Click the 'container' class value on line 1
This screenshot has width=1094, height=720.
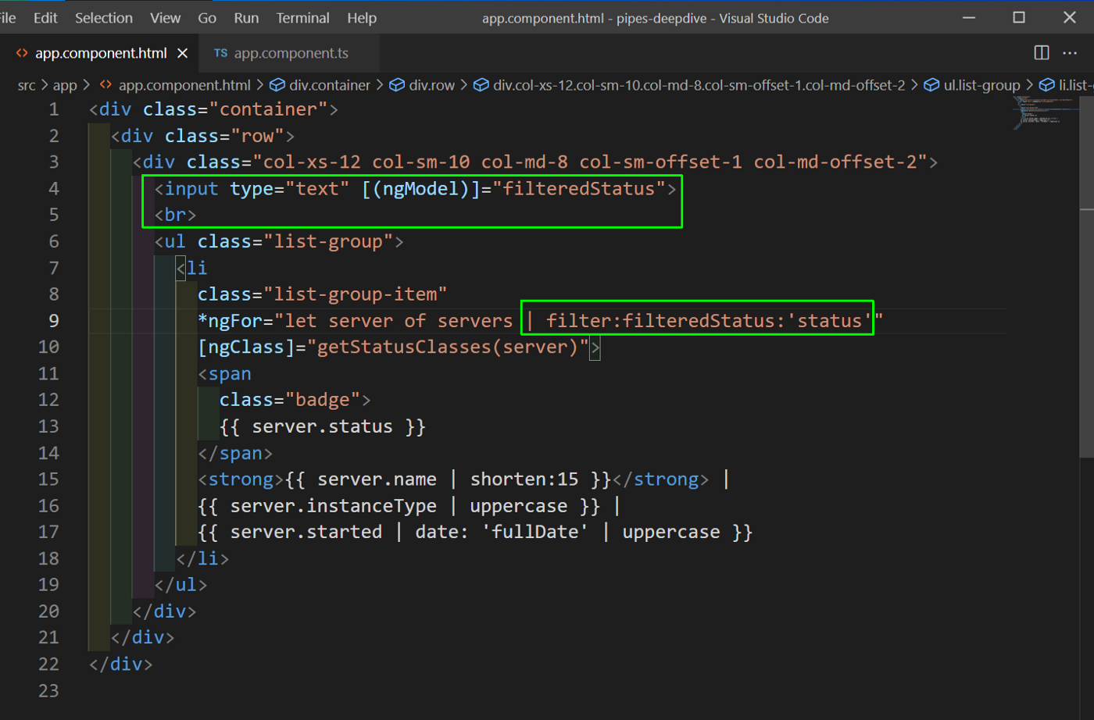pyautogui.click(x=269, y=109)
